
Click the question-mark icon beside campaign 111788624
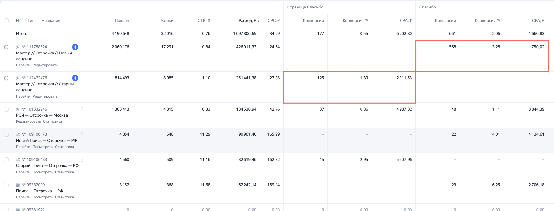[x=6, y=47]
